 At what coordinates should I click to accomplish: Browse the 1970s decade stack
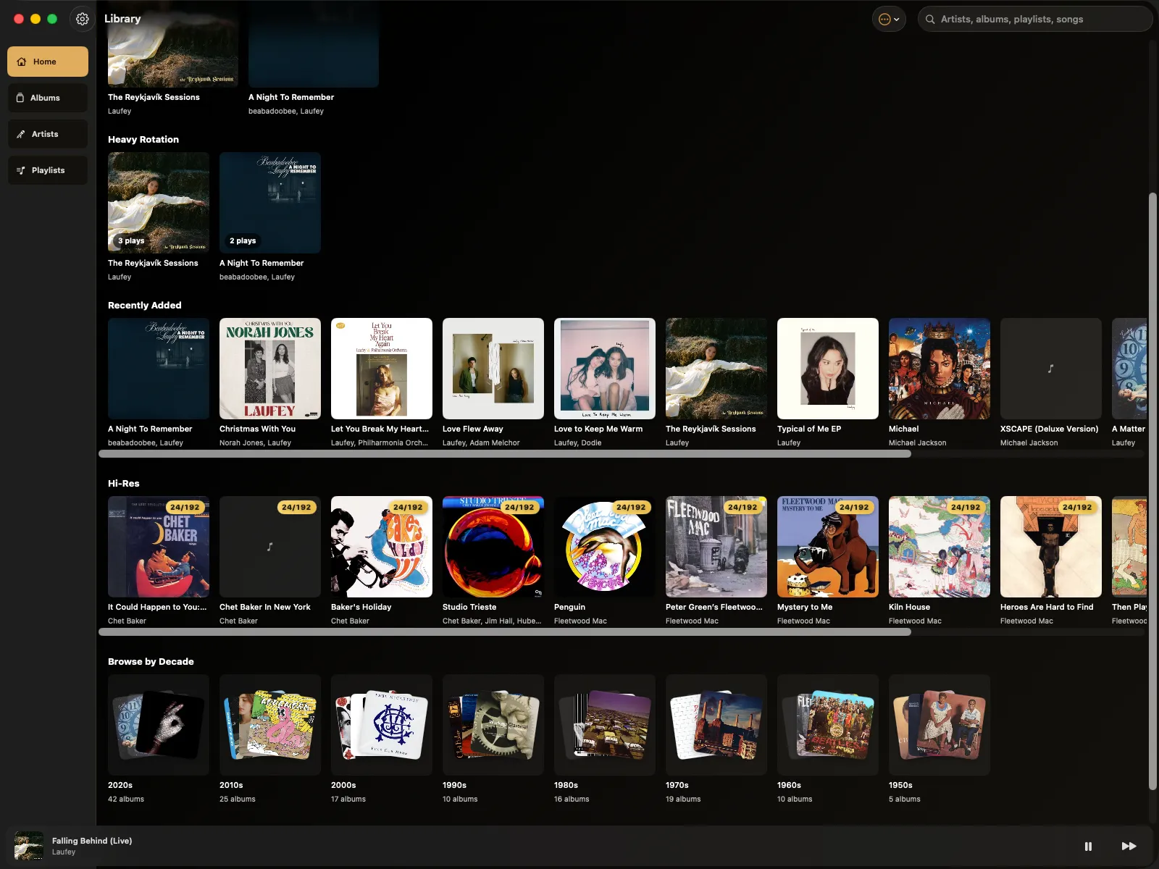[x=716, y=725]
